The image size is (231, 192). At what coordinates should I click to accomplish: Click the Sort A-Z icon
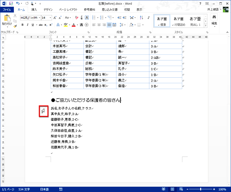pos(141,18)
